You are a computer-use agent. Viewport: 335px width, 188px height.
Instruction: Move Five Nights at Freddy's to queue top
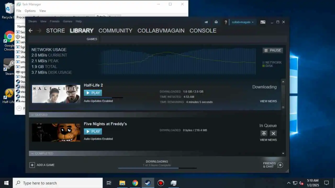264,133
